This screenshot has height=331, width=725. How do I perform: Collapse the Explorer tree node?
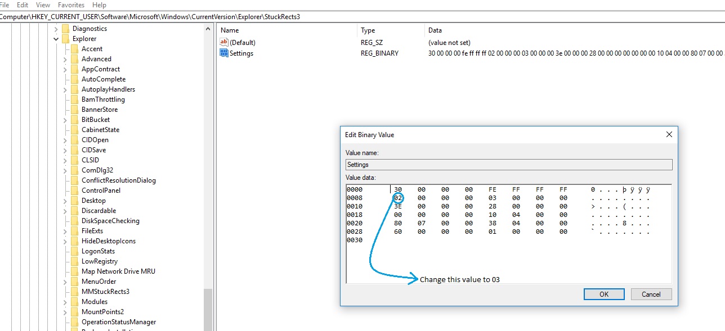click(x=56, y=39)
